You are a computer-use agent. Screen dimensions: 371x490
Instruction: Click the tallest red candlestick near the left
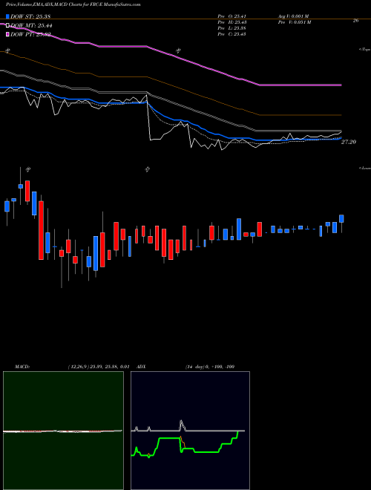pos(41,230)
